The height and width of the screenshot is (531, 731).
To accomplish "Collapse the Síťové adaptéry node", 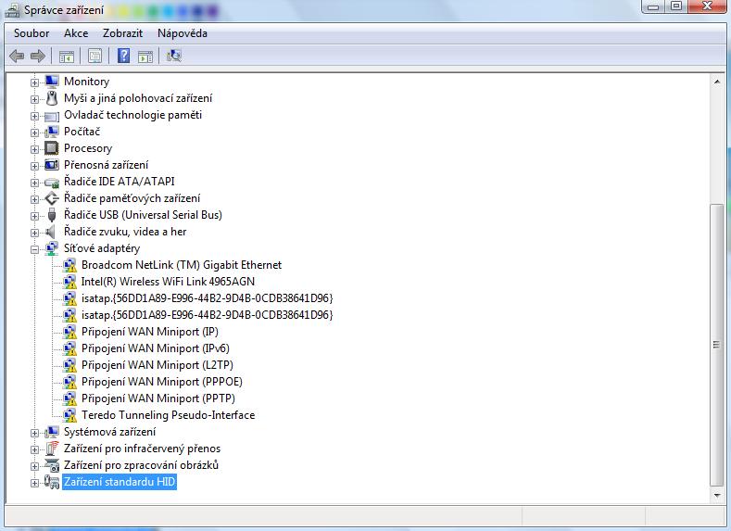I will click(35, 248).
